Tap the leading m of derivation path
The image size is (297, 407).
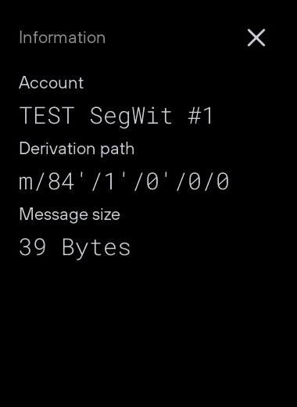26,183
